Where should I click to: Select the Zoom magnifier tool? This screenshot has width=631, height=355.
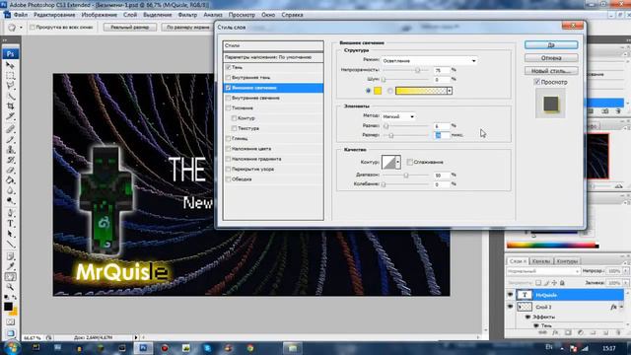[10, 287]
